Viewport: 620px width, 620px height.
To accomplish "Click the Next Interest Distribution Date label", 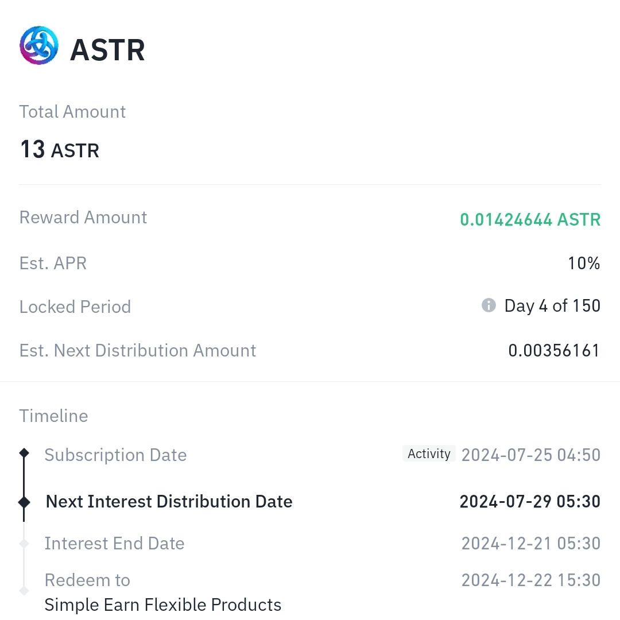I will tap(169, 502).
